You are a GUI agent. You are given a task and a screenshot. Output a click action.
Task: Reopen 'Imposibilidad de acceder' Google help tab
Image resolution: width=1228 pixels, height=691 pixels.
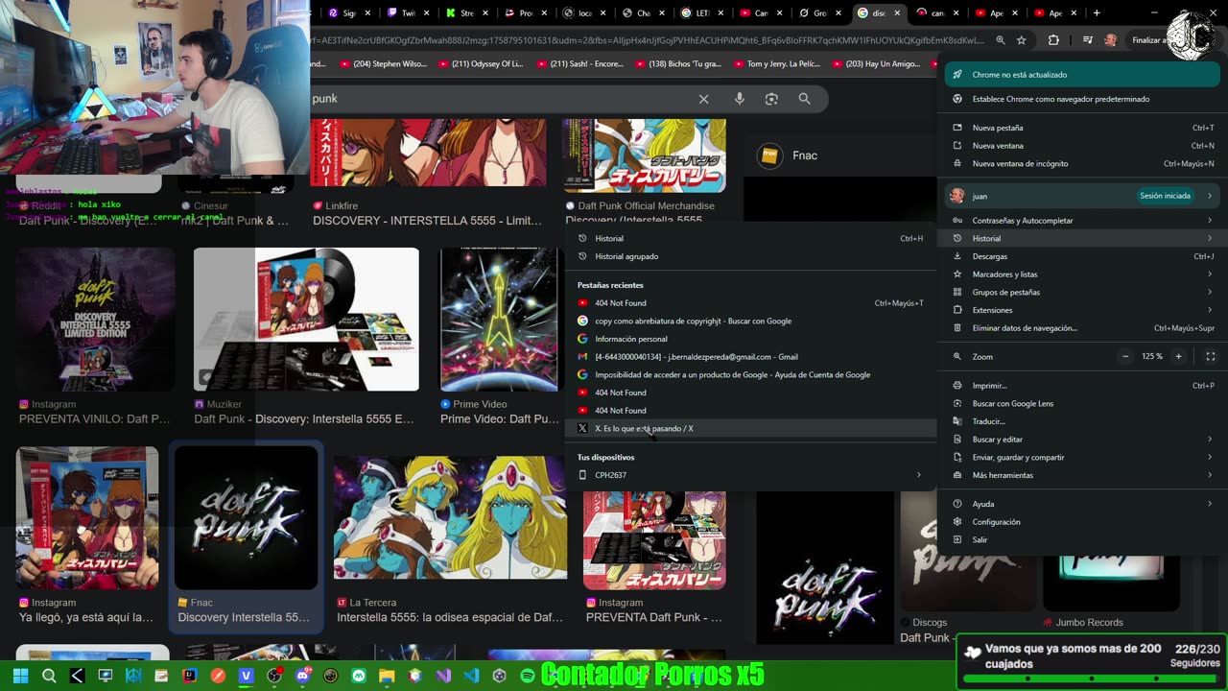751,375
